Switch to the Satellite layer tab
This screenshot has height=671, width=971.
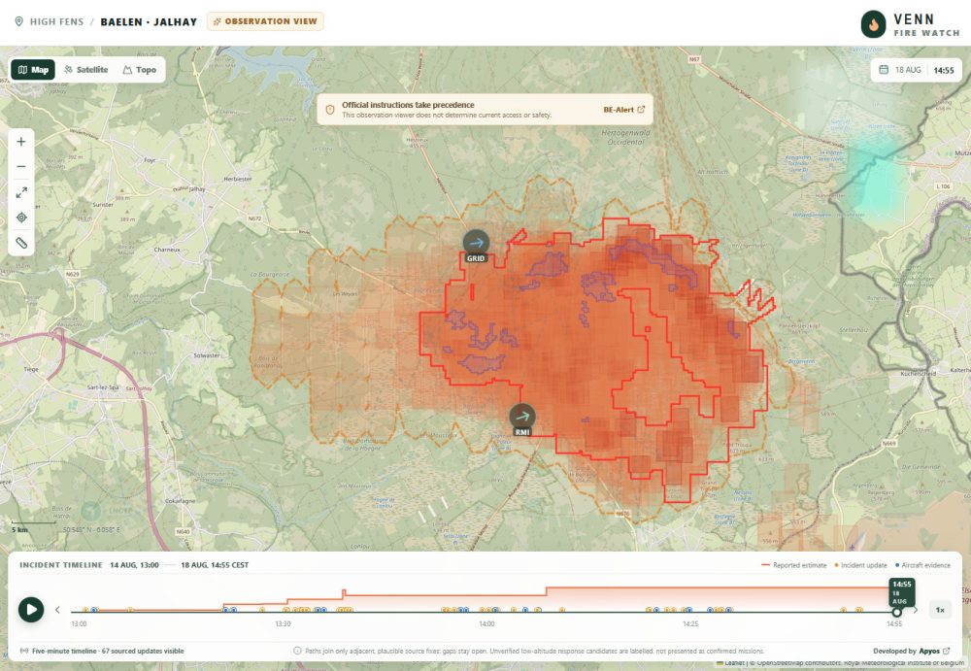pyautogui.click(x=86, y=70)
